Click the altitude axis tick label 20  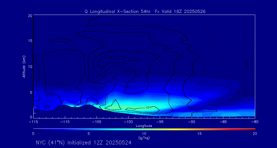click(x=30, y=16)
